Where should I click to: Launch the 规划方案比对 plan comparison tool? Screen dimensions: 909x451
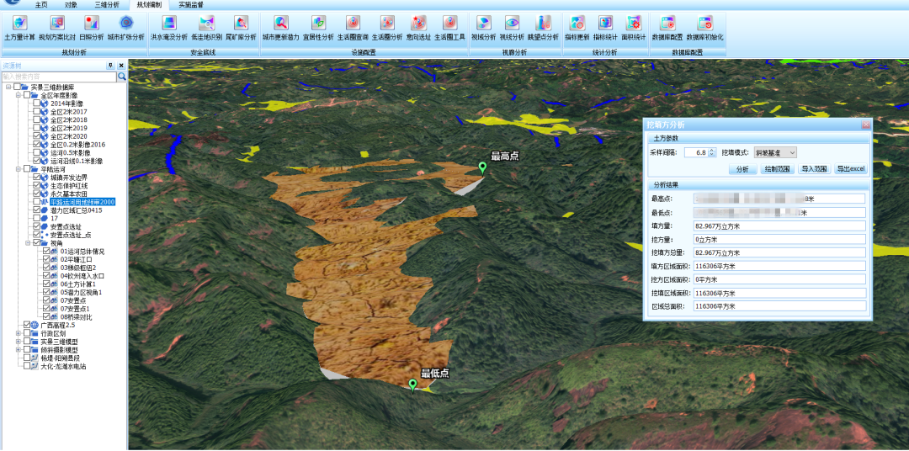tap(57, 28)
